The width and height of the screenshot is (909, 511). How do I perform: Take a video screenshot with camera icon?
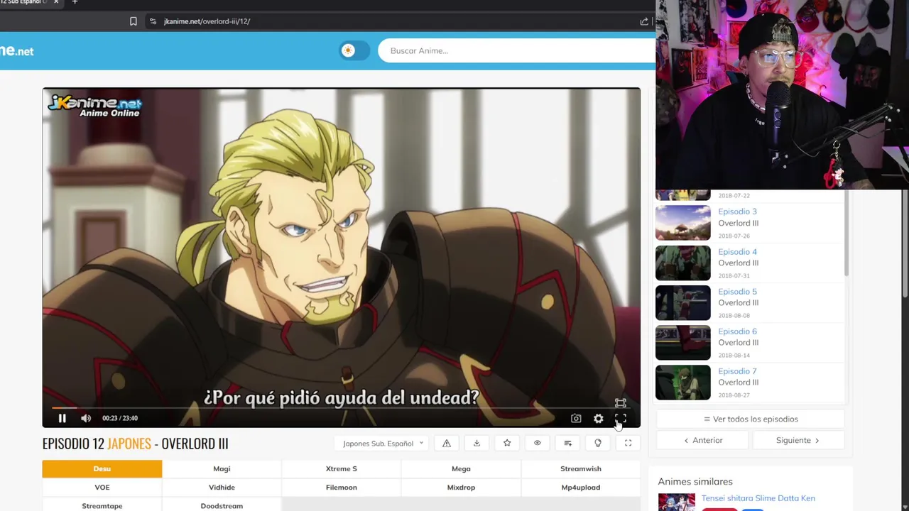pyautogui.click(x=576, y=419)
